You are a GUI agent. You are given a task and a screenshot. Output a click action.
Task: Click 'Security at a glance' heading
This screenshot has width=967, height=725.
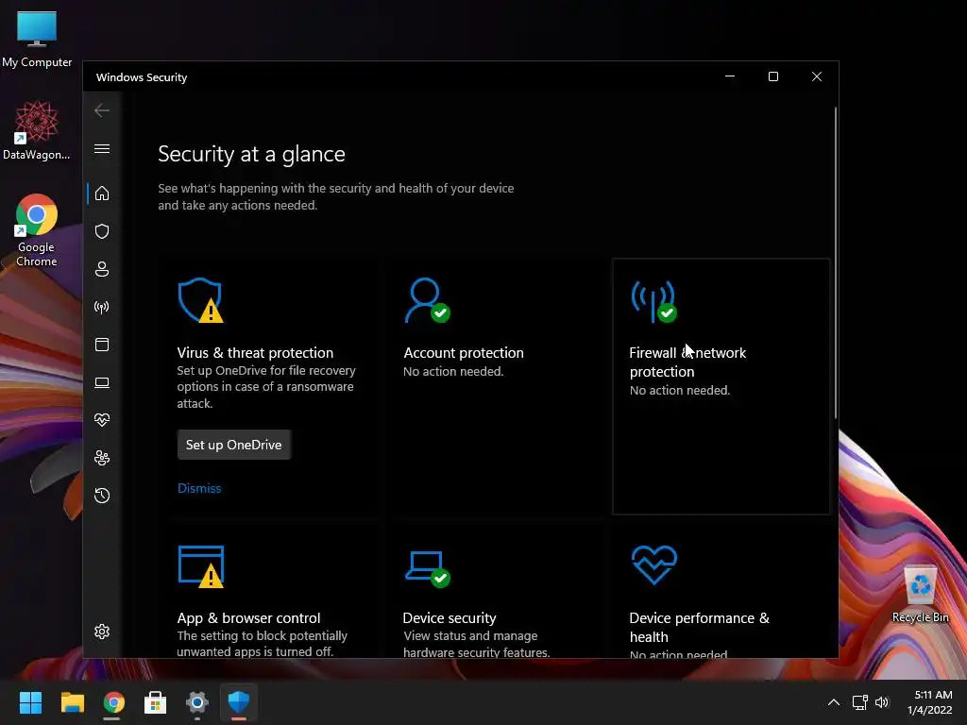(x=251, y=154)
